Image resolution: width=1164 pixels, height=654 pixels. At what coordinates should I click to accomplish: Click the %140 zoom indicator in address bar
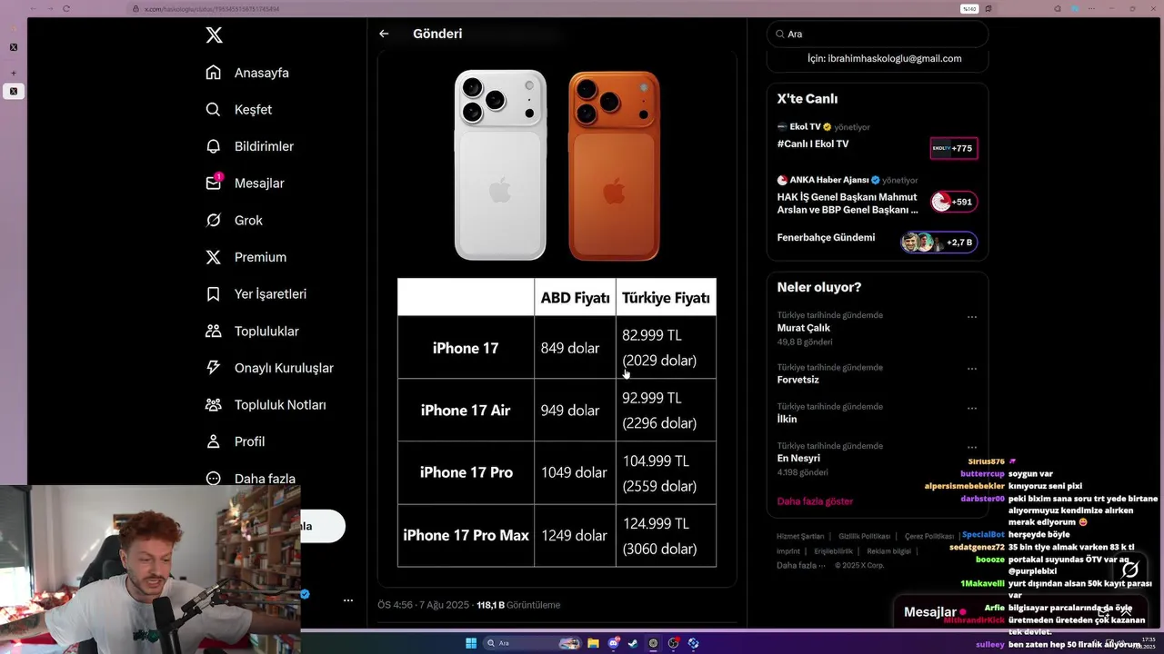pos(969,8)
